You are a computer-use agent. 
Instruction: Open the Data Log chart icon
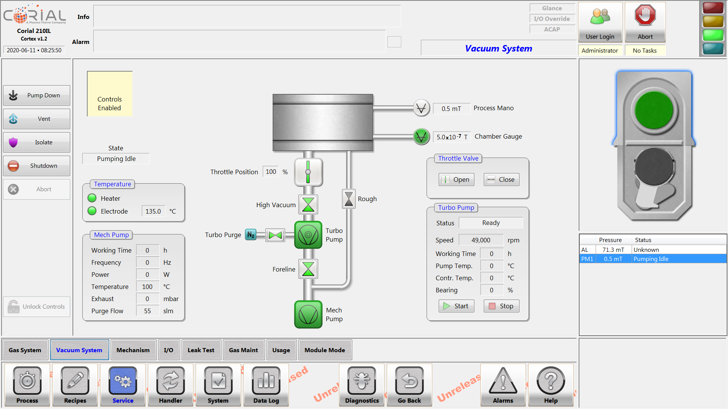point(266,385)
